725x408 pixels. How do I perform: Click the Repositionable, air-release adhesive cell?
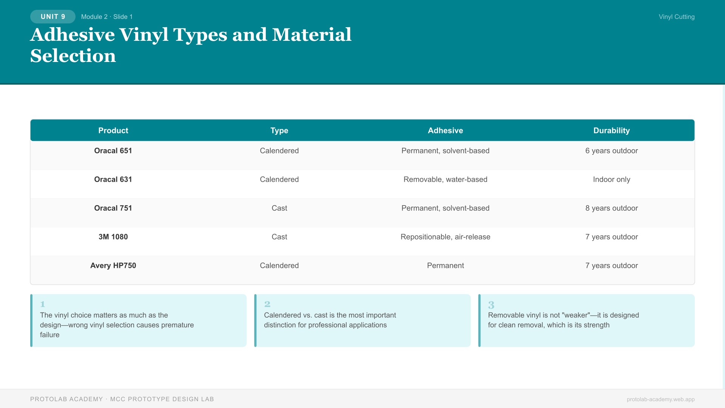tap(445, 237)
